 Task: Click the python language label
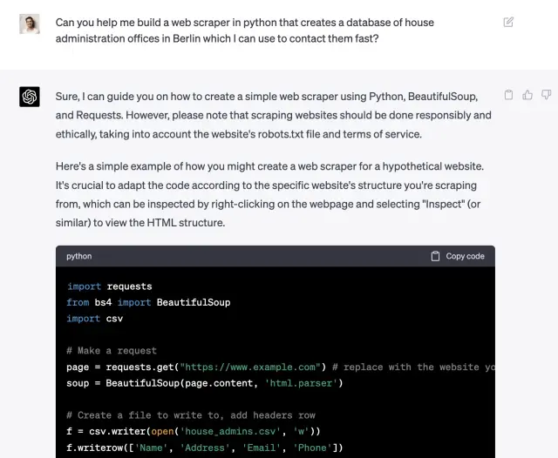pyautogui.click(x=79, y=256)
